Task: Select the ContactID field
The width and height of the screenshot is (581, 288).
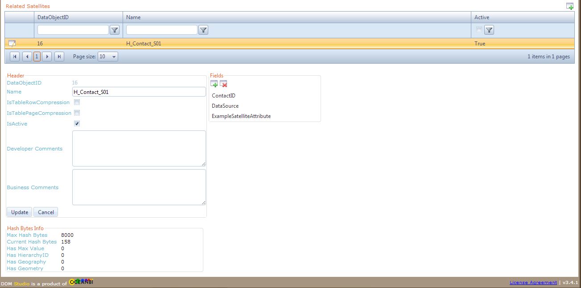Action: pos(223,96)
